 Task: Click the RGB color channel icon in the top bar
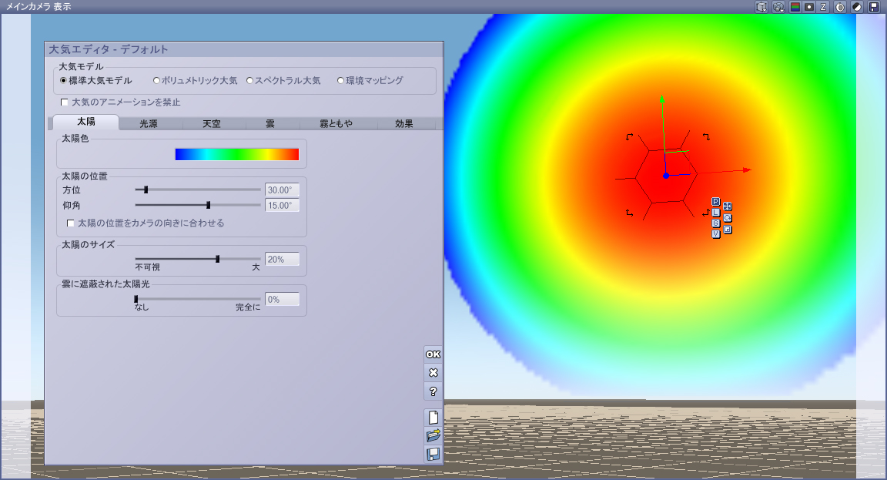[795, 7]
